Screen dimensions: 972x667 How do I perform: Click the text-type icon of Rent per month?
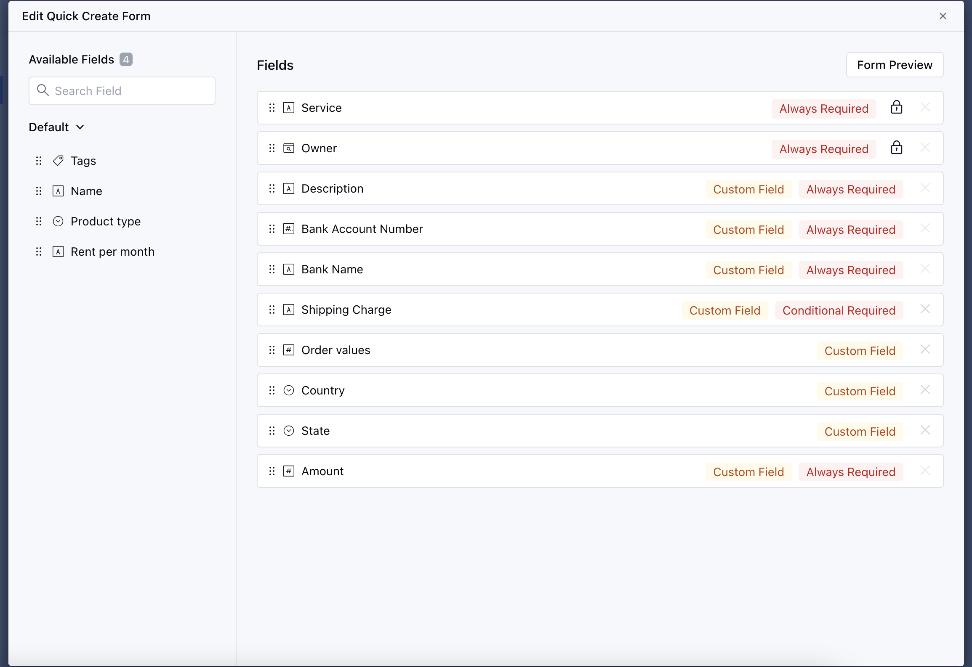click(58, 251)
